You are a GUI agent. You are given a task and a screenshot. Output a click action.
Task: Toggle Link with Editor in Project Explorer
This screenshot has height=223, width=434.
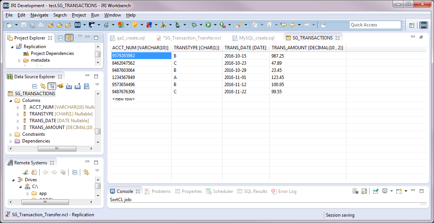coord(69,38)
